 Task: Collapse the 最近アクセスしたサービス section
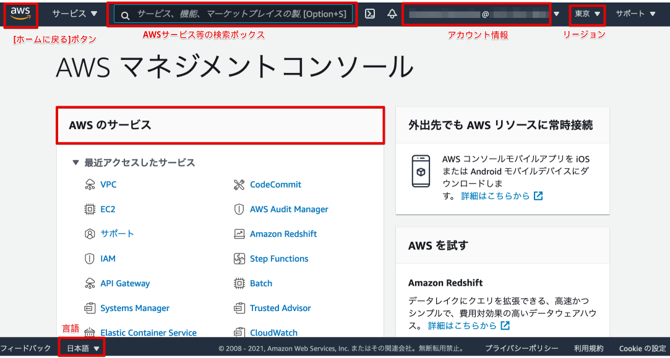(75, 163)
